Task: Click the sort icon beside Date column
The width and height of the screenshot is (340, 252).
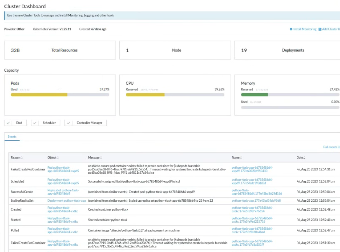Action: pyautogui.click(x=304, y=157)
